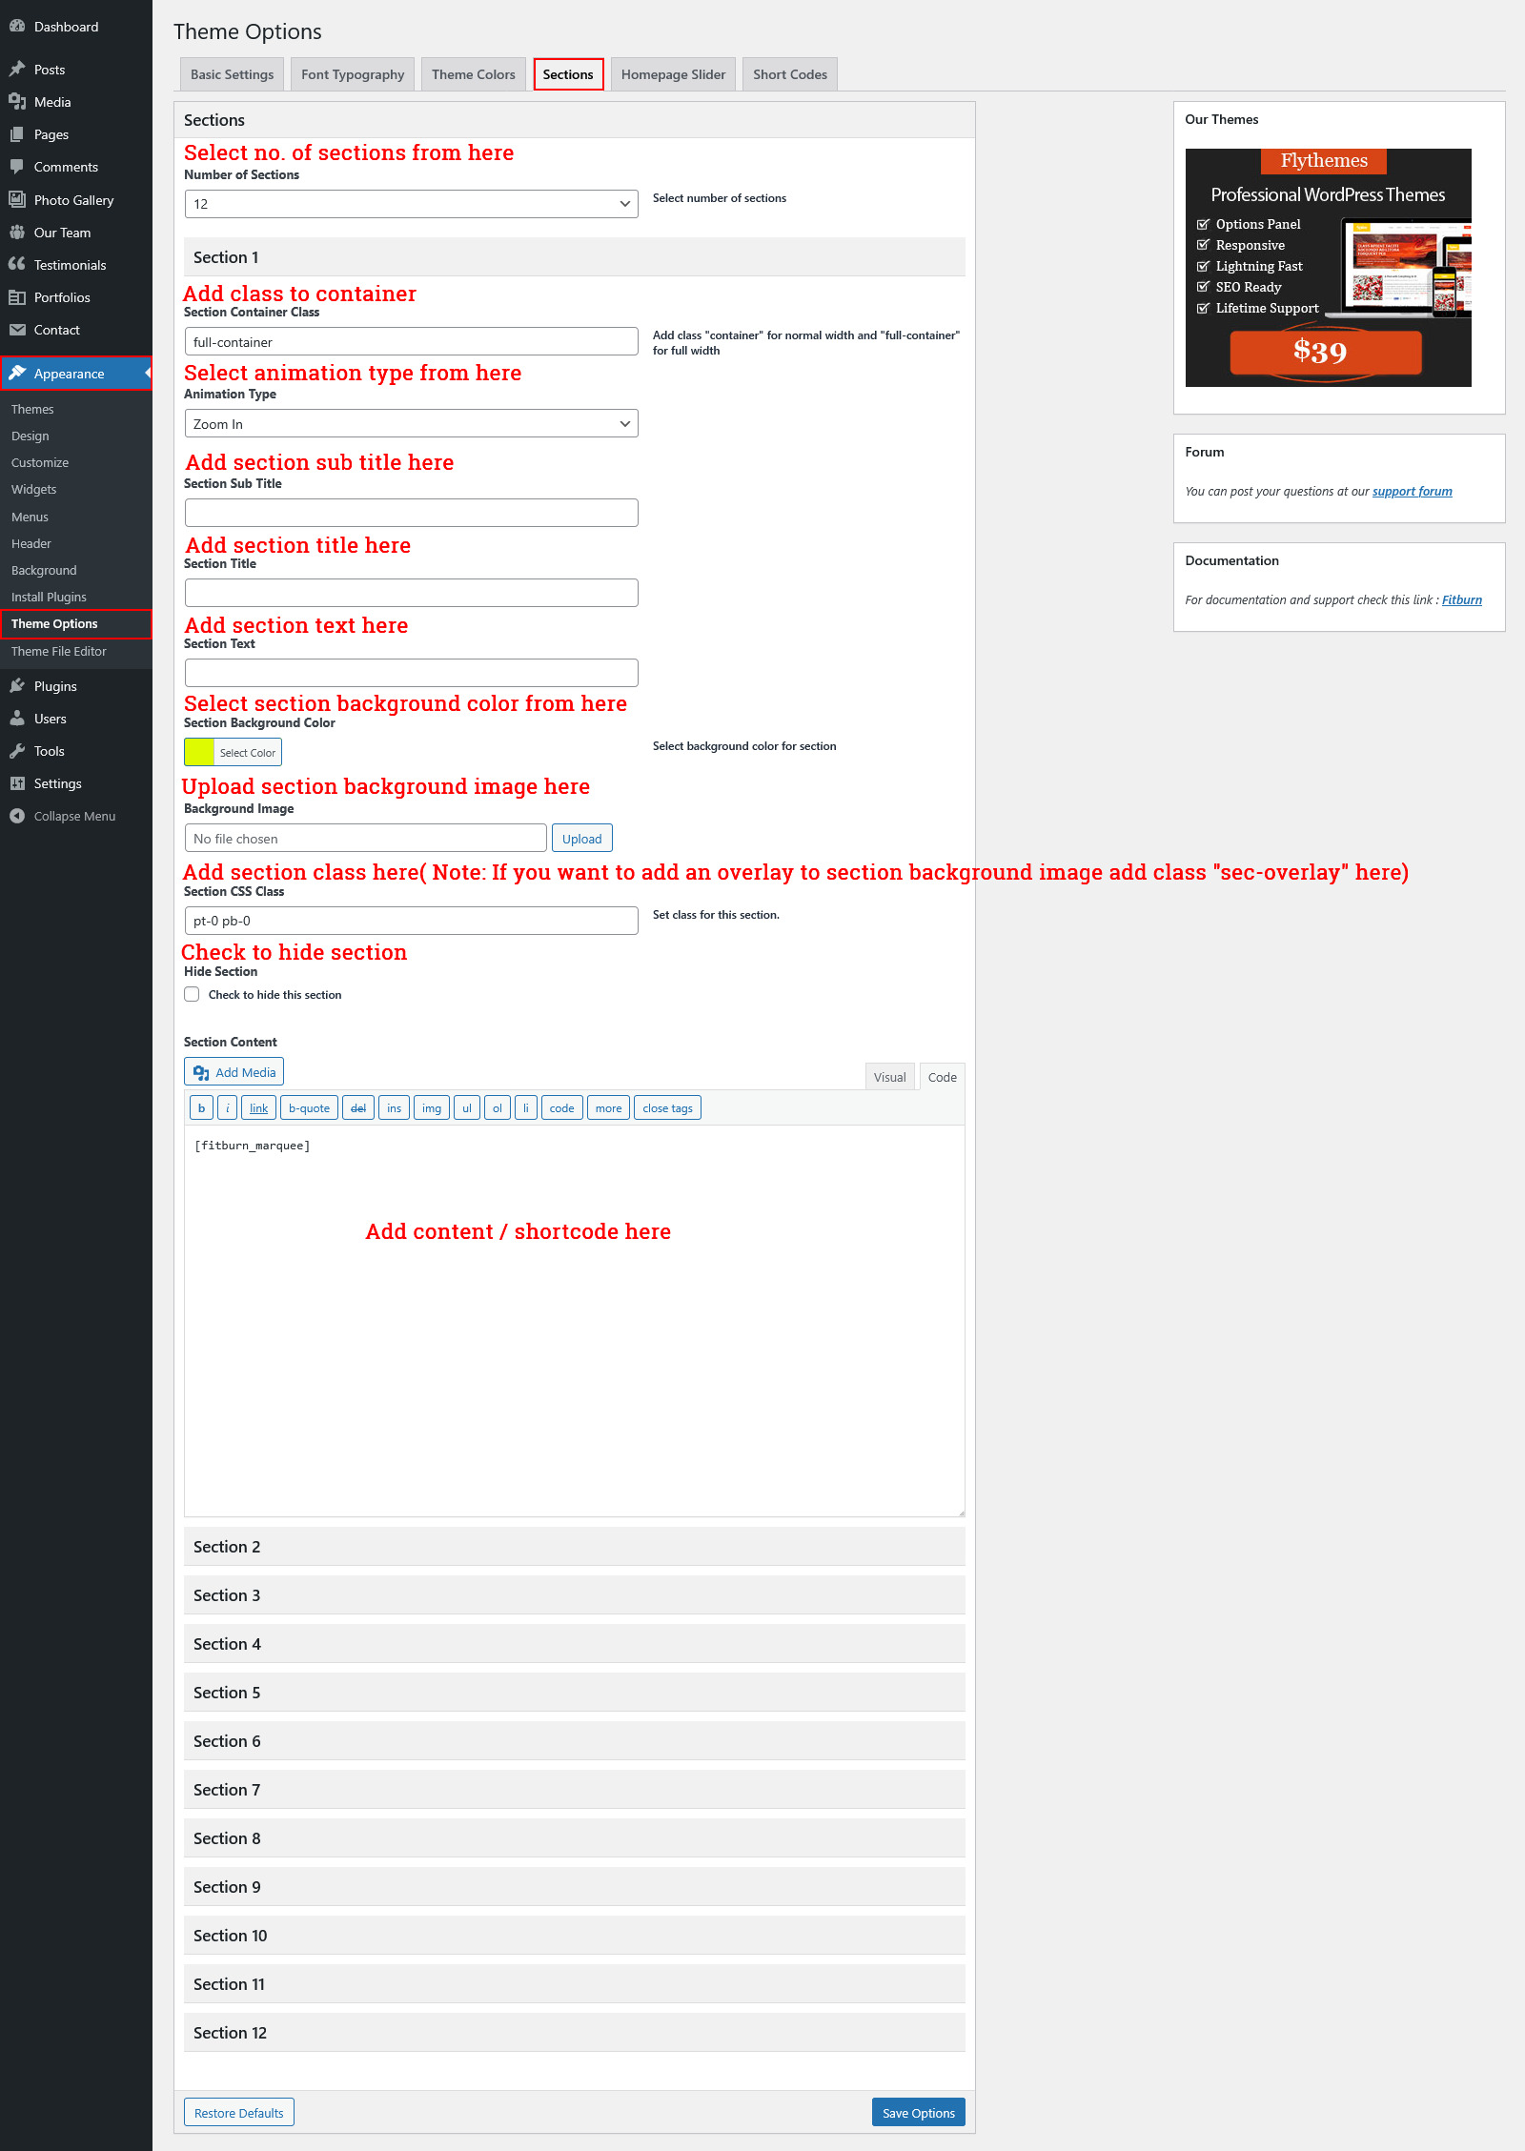
Task: Expand the Section 4 panel
Action: pos(575,1644)
